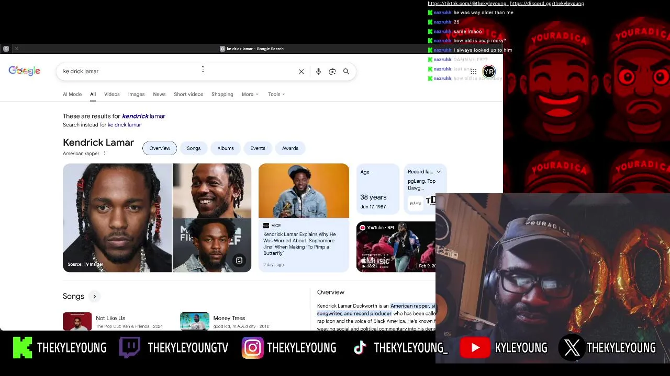This screenshot has height=376, width=670.
Task: Select the Awards chip
Action: coord(290,148)
